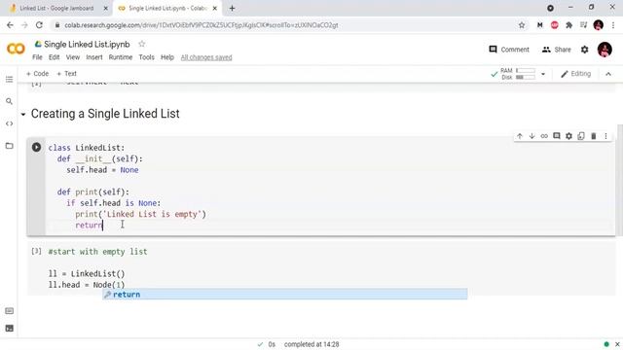Run the LinkedList class cell
The width and height of the screenshot is (623, 350).
pyautogui.click(x=36, y=147)
